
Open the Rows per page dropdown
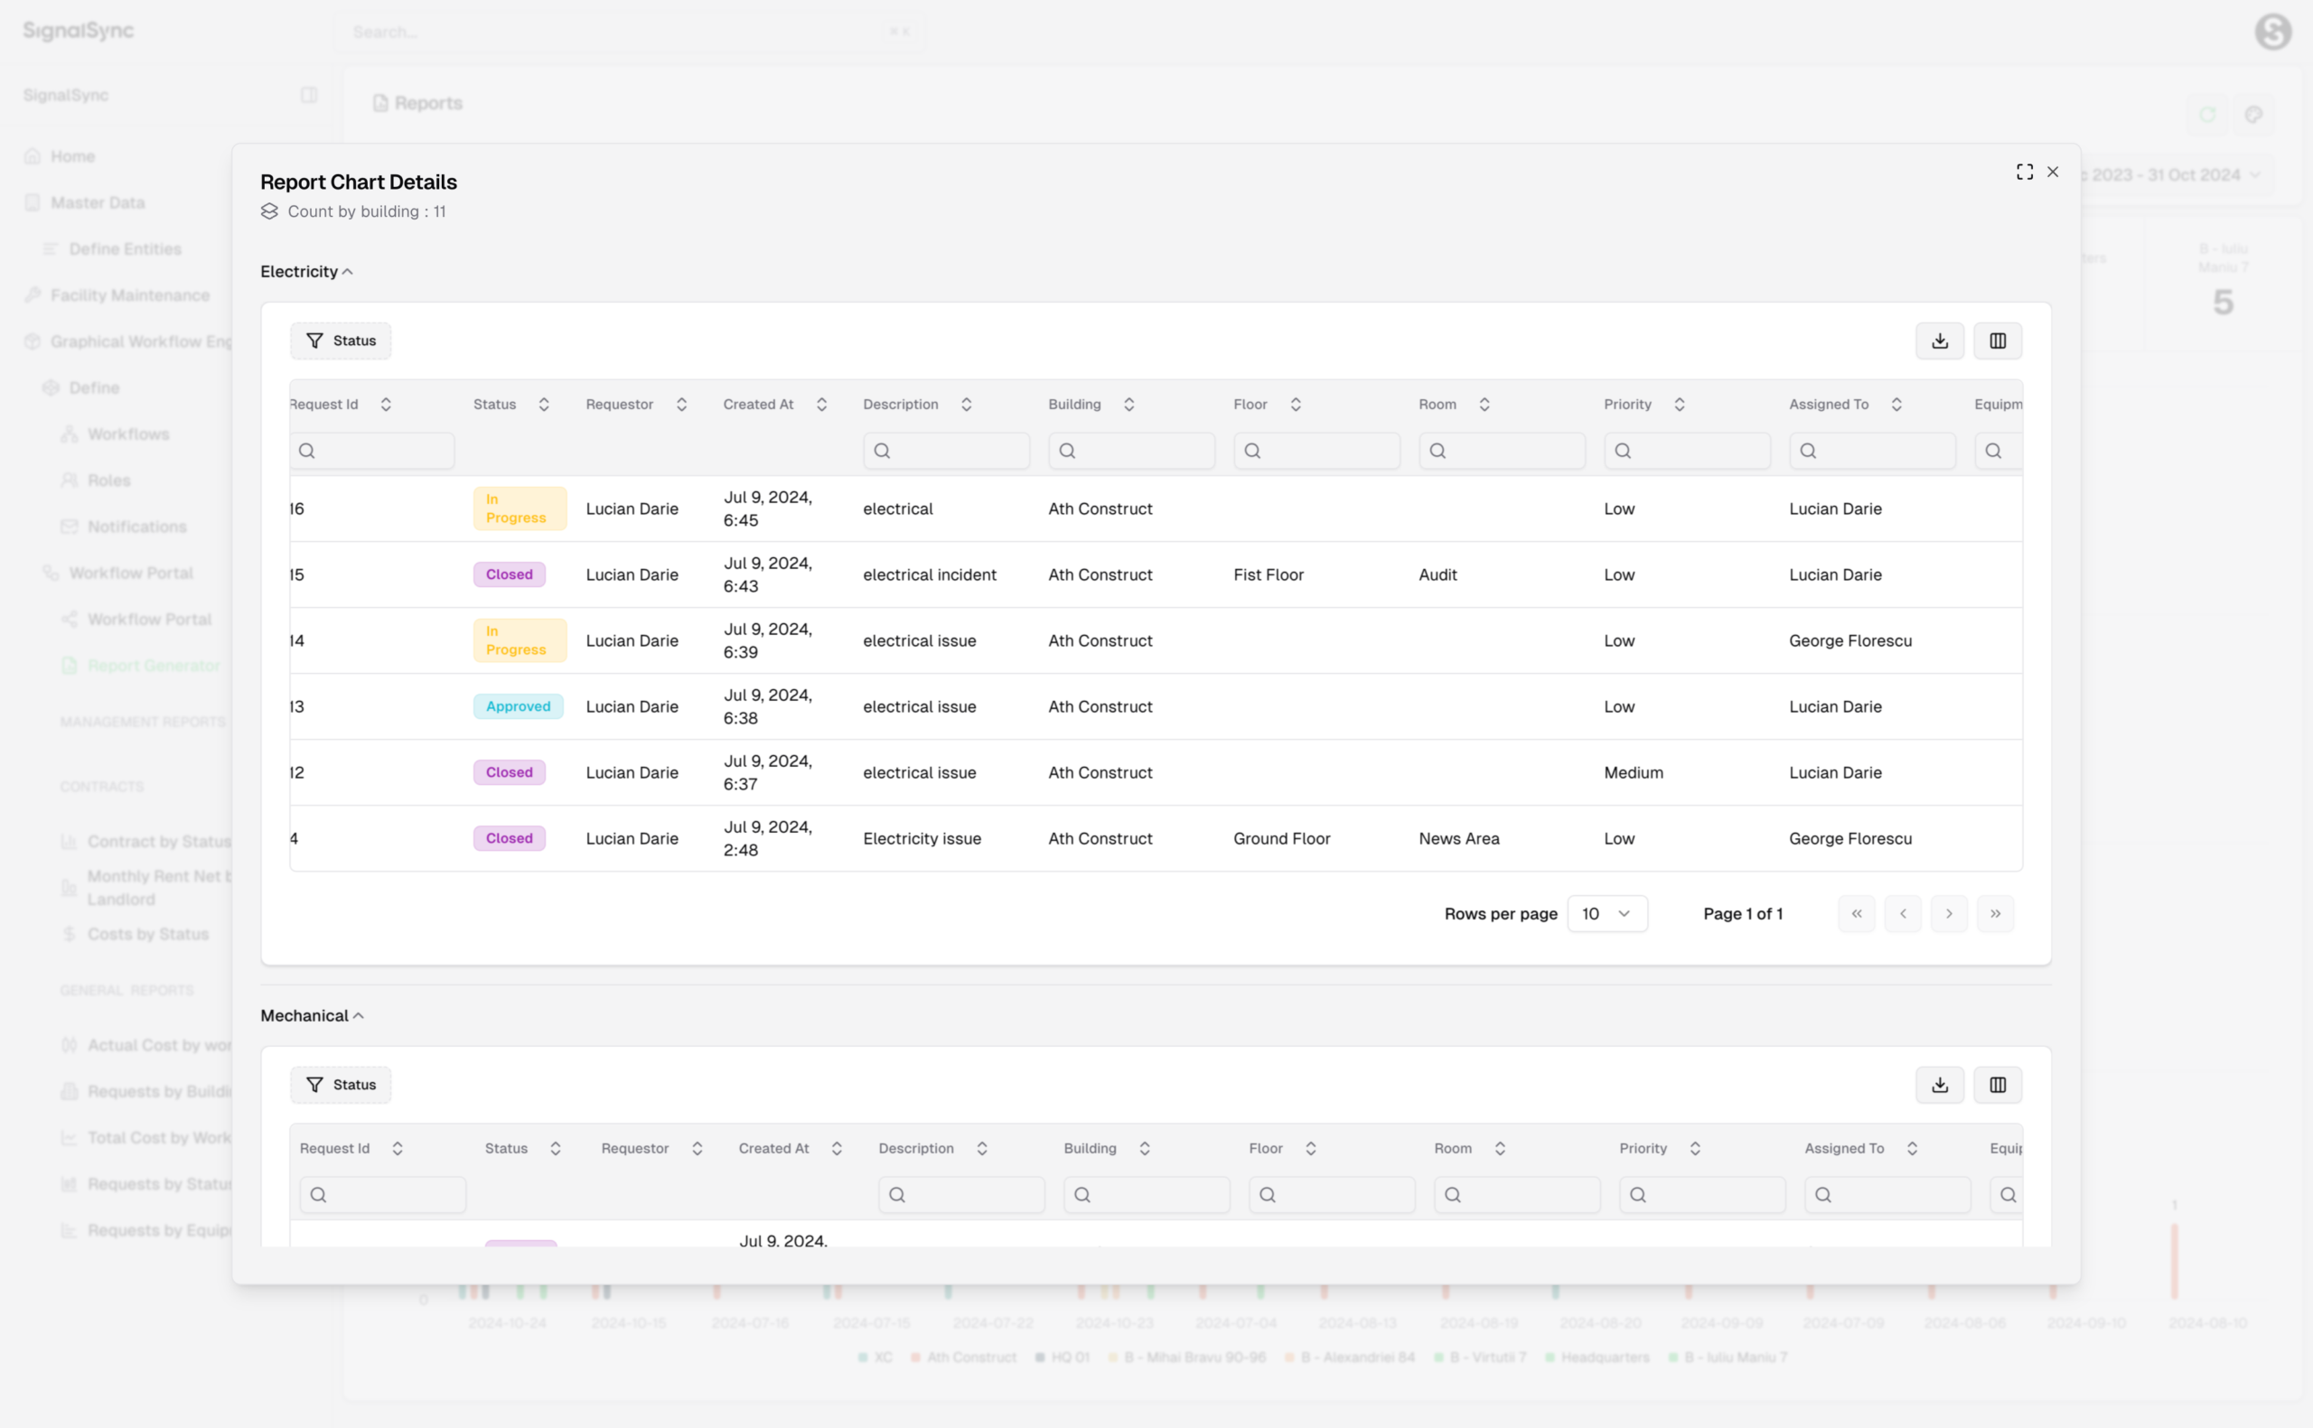point(1606,913)
